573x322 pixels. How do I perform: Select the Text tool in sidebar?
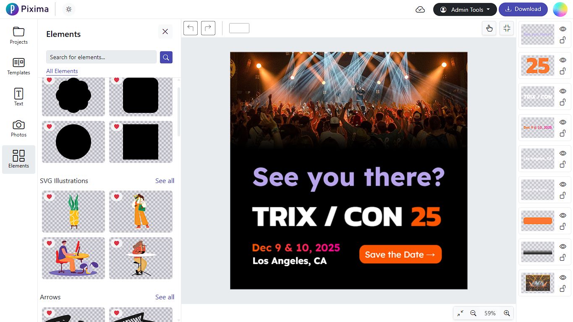coord(18,97)
